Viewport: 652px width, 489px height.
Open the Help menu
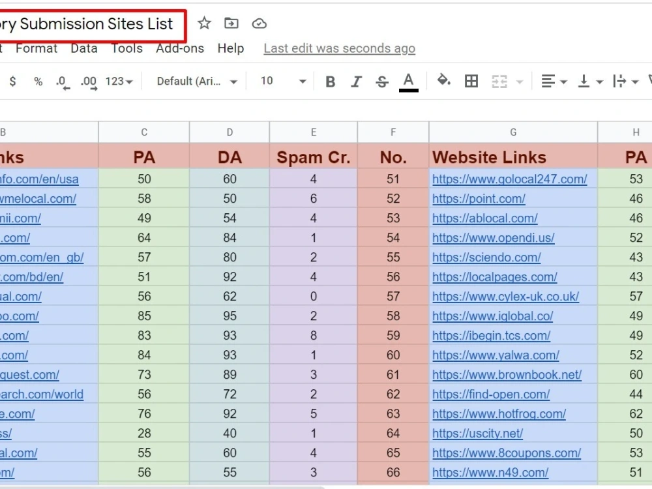tap(231, 48)
